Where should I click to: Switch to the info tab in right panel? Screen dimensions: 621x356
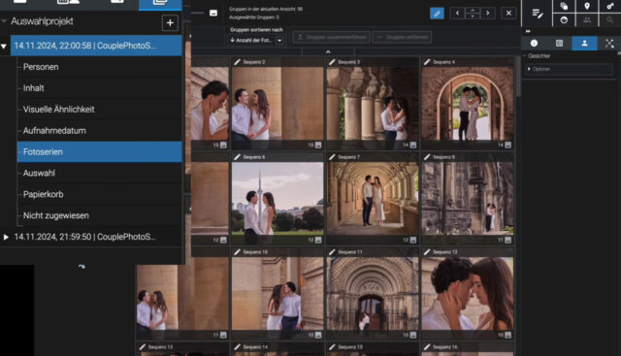[x=534, y=43]
